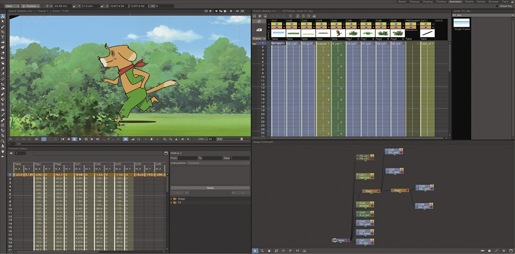
Task: Toggle the green channel in viewer bar
Action: [109, 139]
